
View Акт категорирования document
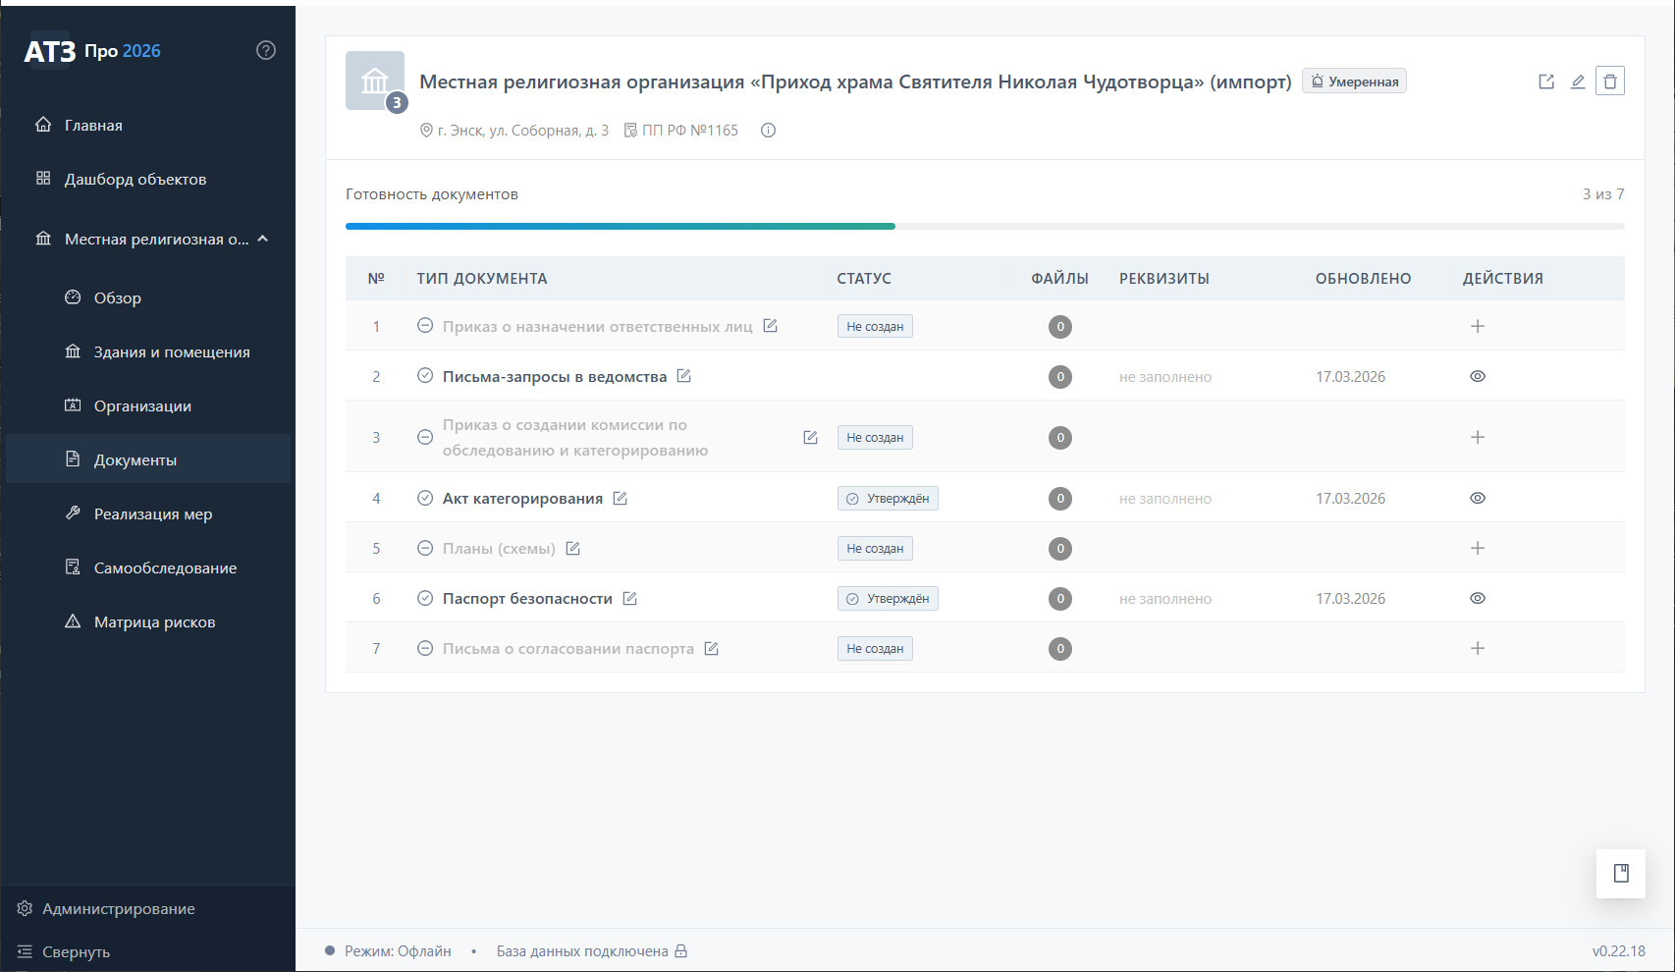click(1478, 498)
